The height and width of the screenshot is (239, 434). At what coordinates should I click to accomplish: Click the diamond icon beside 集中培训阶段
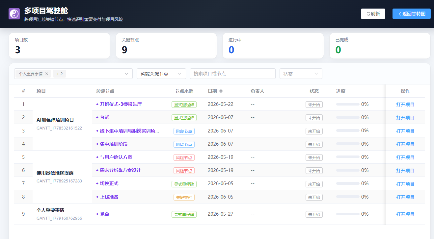[97, 144]
